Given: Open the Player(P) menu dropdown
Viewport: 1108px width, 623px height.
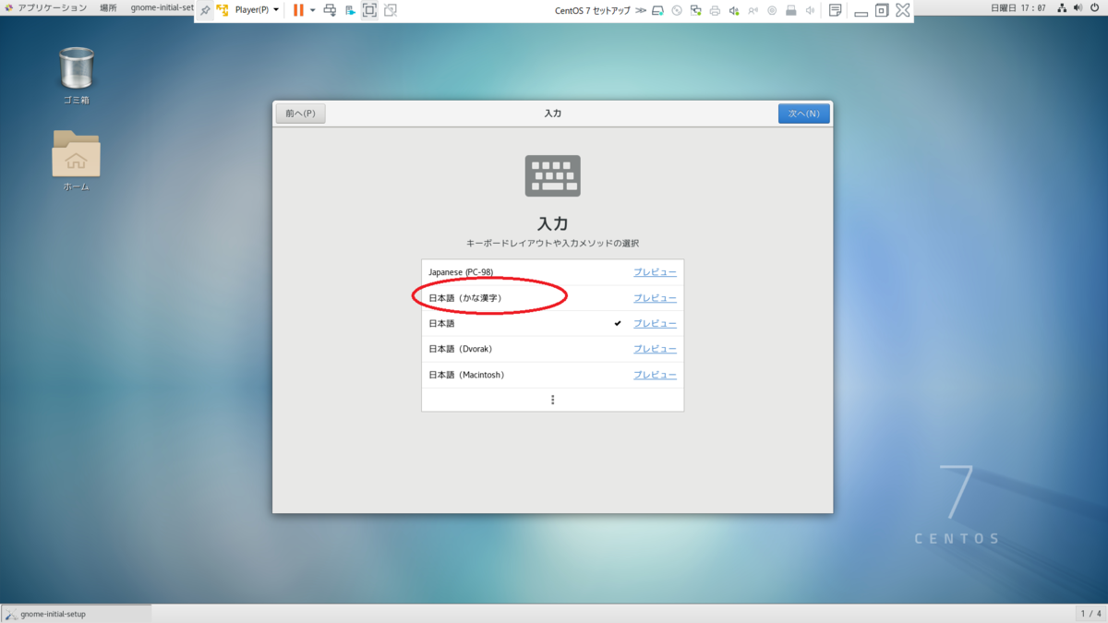Looking at the screenshot, I should tap(257, 10).
